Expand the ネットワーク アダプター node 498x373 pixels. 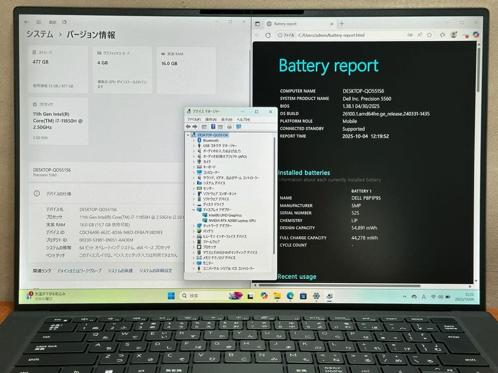point(193,226)
